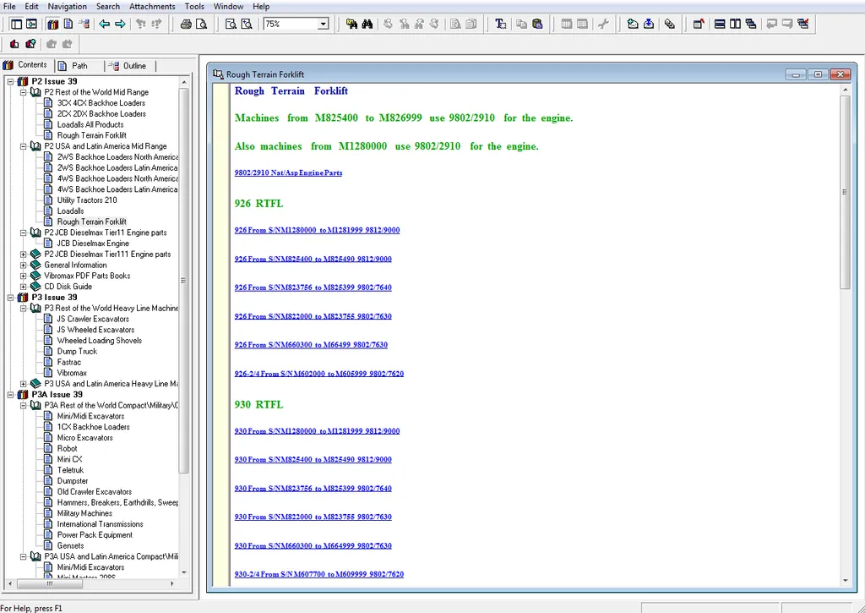
Task: Open 930-2/4 From S/N M607700 link
Action: [318, 574]
